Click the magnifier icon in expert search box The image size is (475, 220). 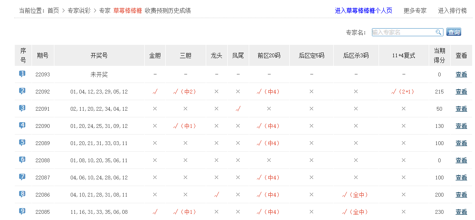pyautogui.click(x=438, y=32)
